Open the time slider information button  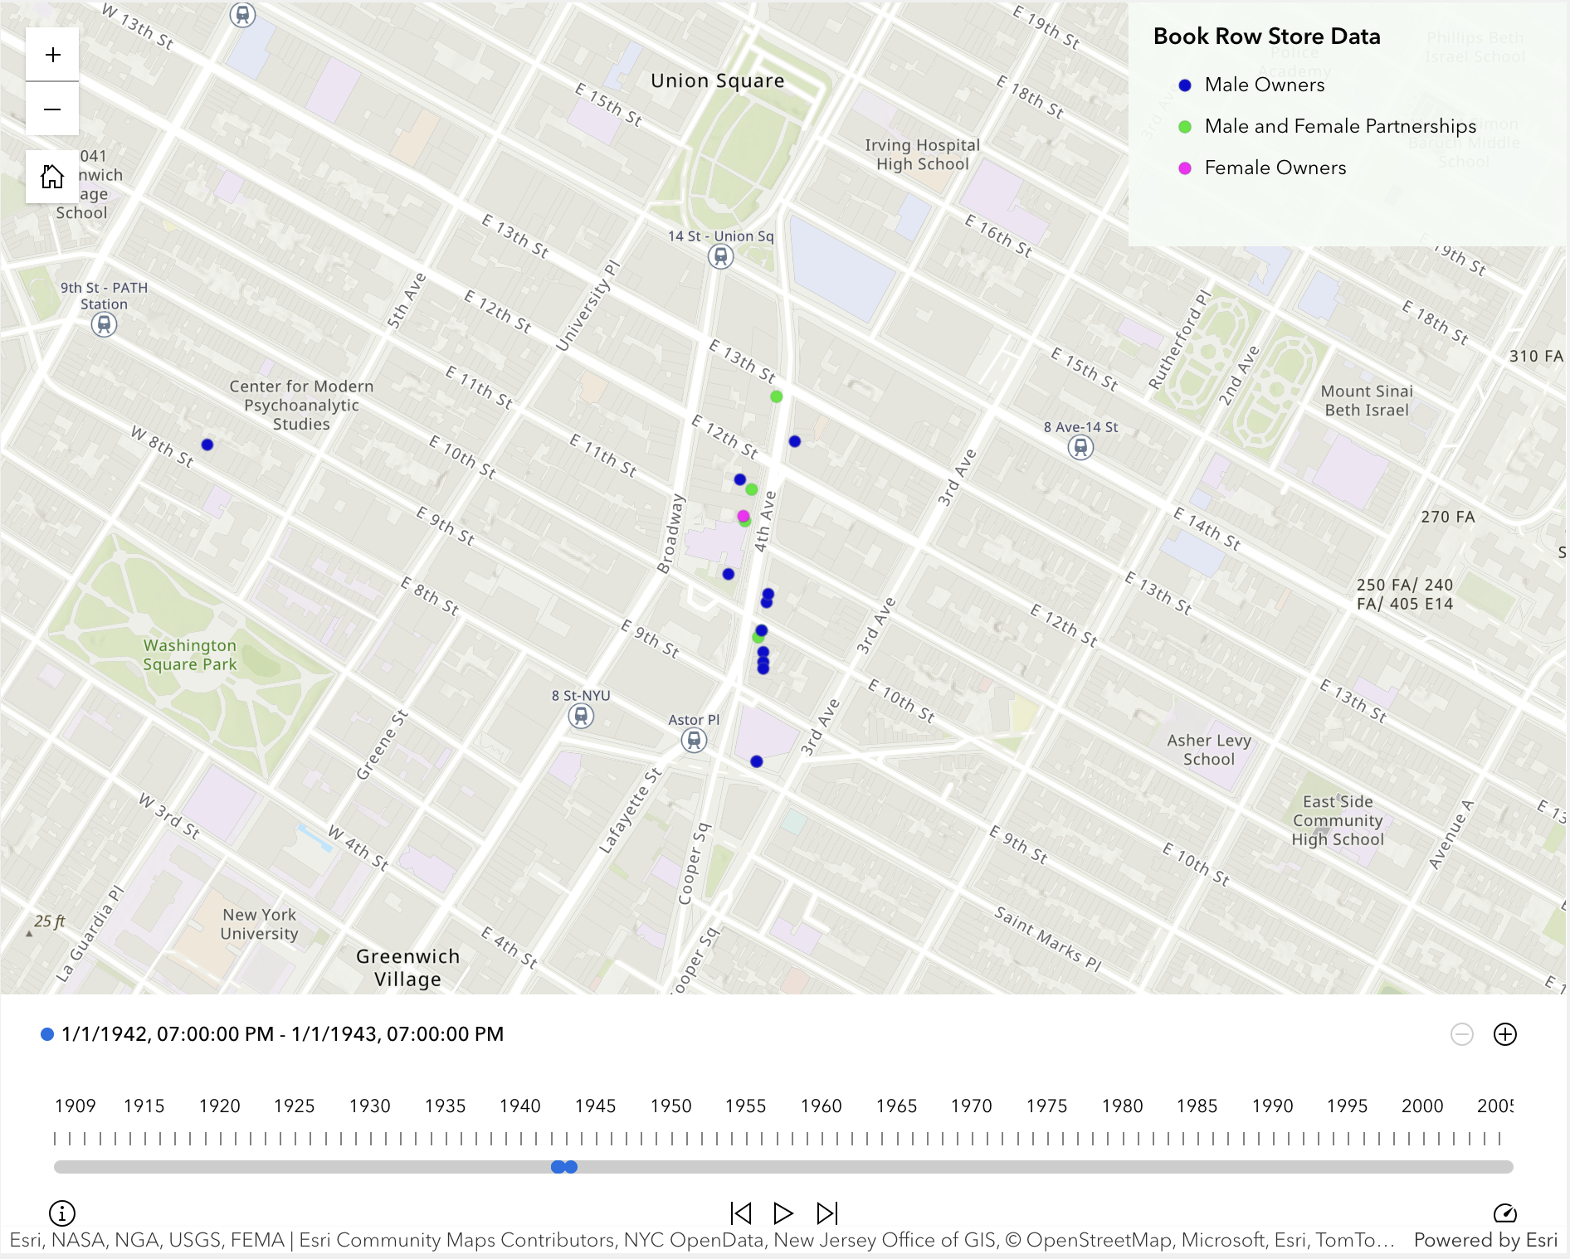pos(62,1213)
